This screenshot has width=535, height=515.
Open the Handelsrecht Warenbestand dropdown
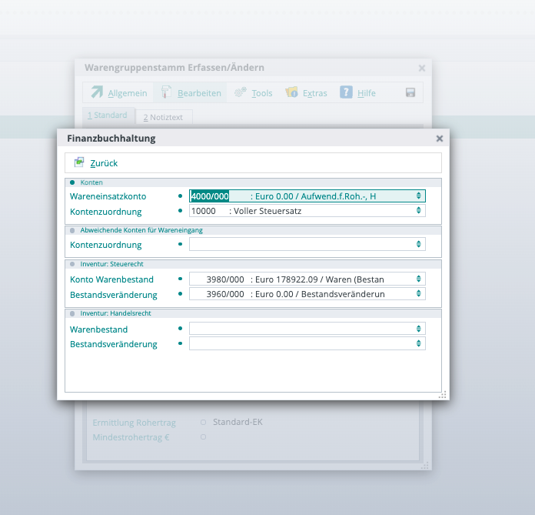coord(418,329)
